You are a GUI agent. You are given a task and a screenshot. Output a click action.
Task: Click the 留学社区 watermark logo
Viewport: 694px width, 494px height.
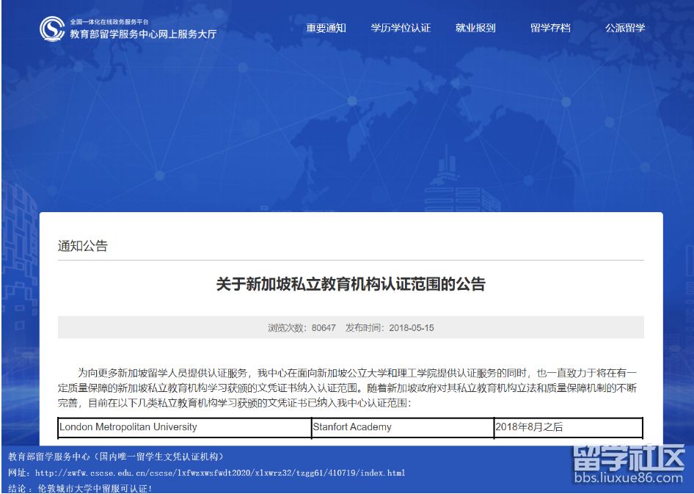pos(627,460)
